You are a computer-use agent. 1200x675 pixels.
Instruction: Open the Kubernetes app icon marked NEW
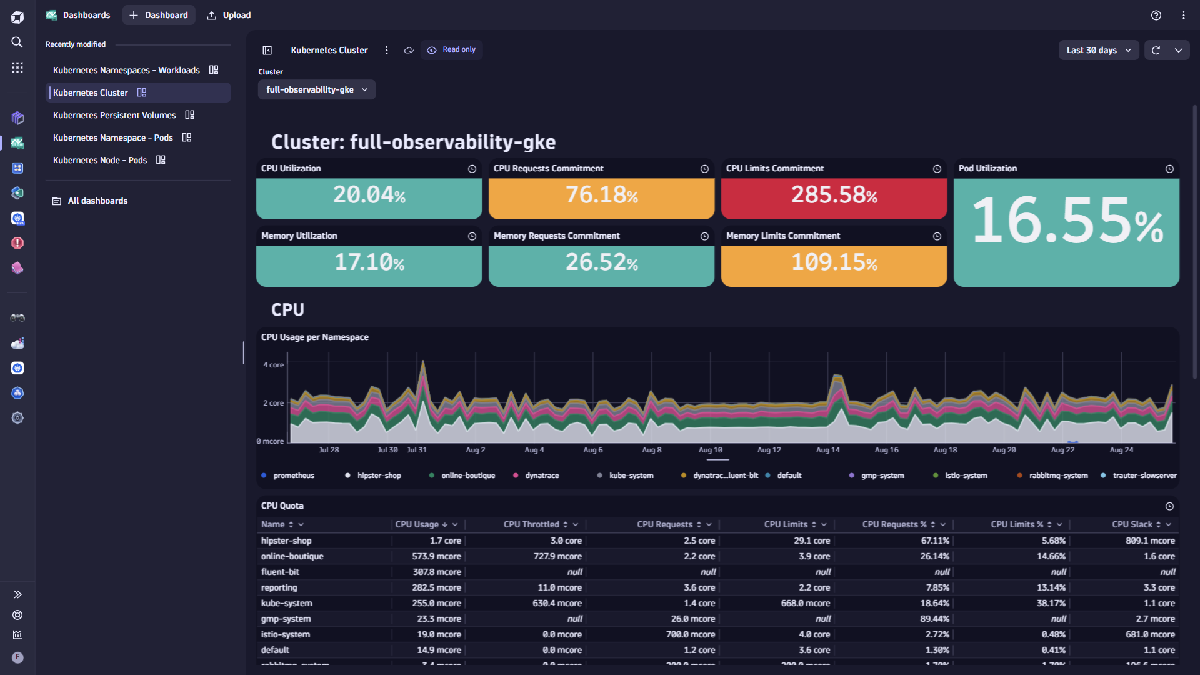coord(17,218)
